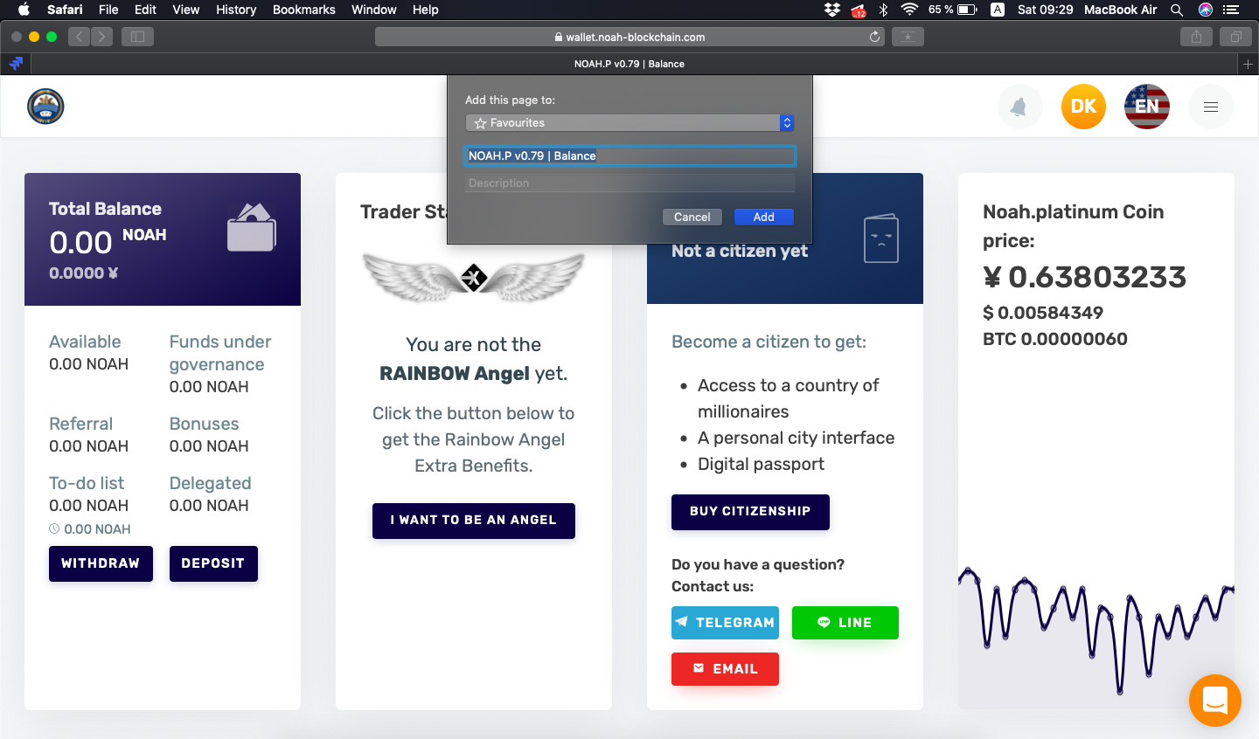Contact via LINE button
This screenshot has width=1259, height=739.
click(845, 623)
